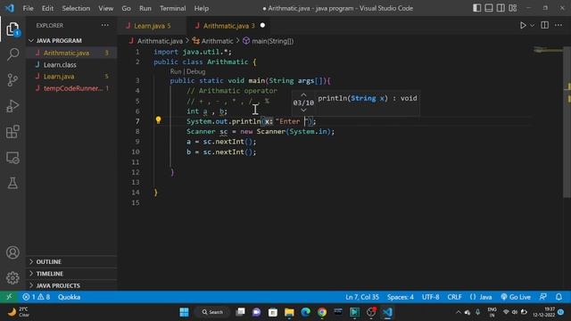
Task: Open the File menu
Action: [x=28, y=8]
